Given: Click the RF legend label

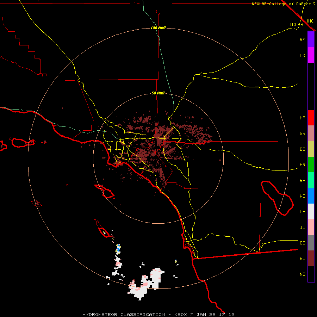Looking at the screenshot, I should click(x=302, y=39).
